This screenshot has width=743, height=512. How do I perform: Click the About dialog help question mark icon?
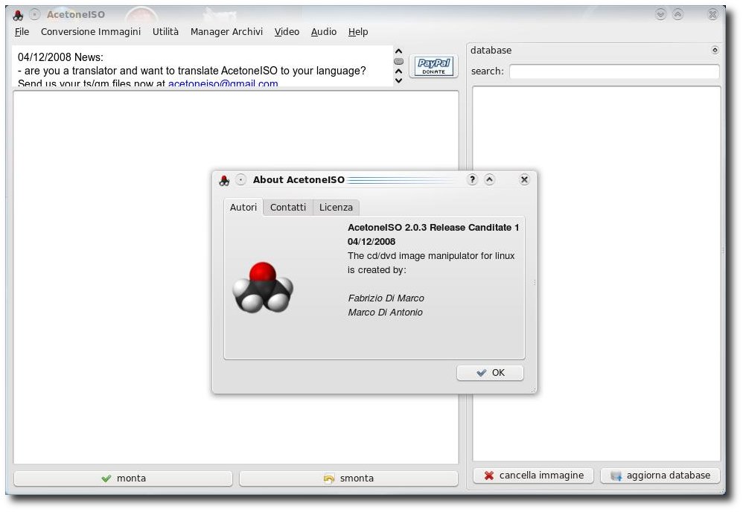472,179
